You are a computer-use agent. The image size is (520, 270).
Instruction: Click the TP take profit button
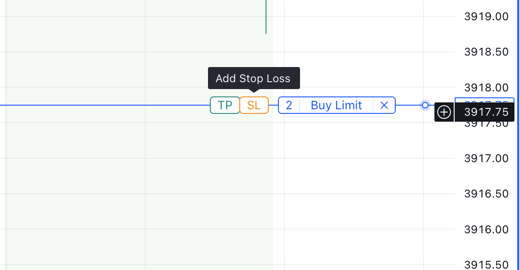[225, 105]
